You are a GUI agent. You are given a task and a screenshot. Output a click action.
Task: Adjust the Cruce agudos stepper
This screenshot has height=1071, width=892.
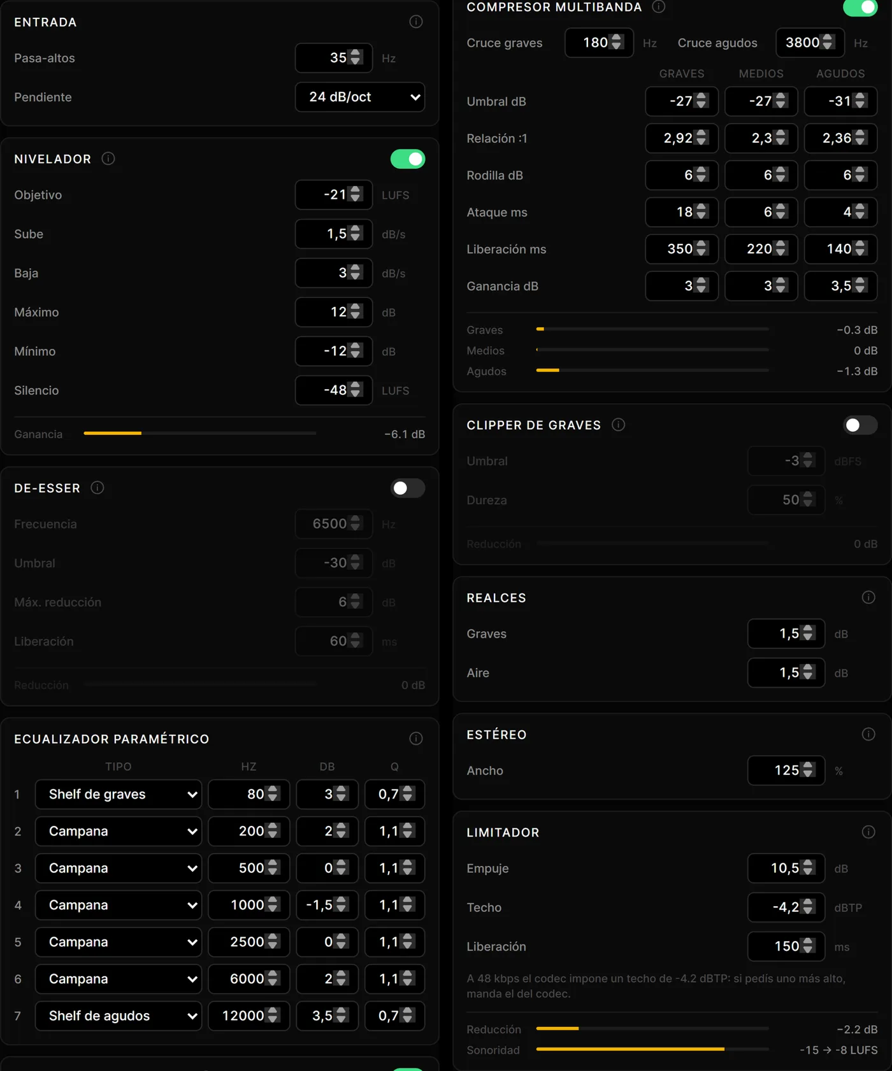[827, 43]
